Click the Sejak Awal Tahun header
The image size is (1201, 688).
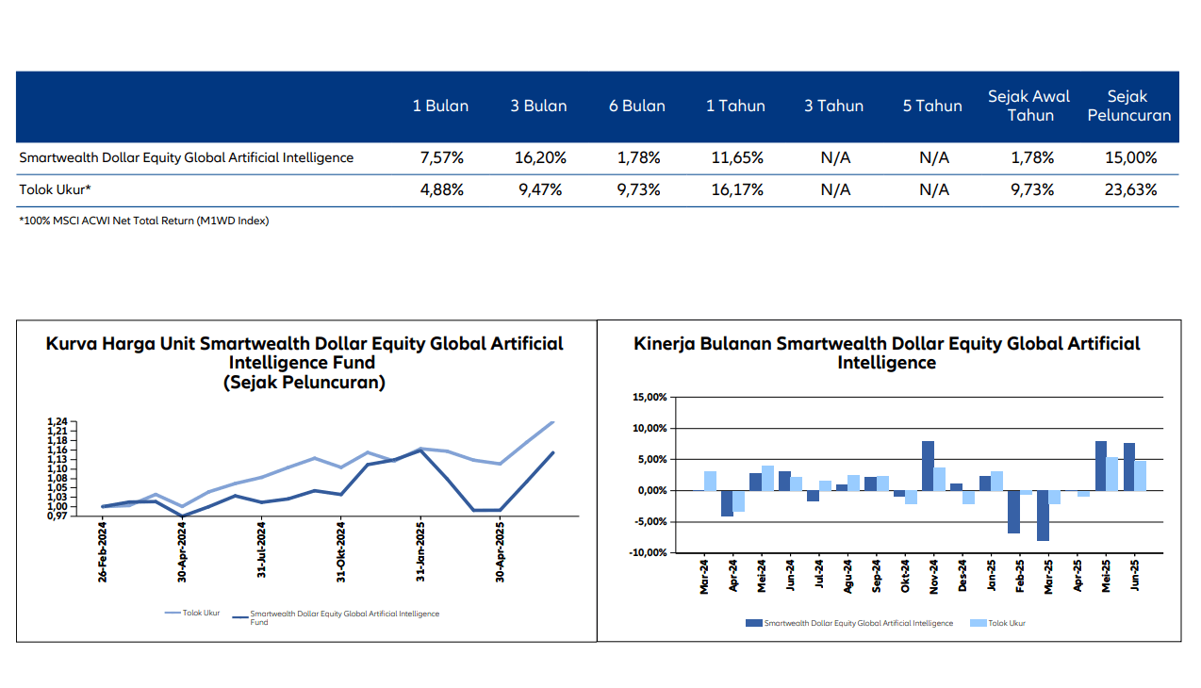(1028, 106)
